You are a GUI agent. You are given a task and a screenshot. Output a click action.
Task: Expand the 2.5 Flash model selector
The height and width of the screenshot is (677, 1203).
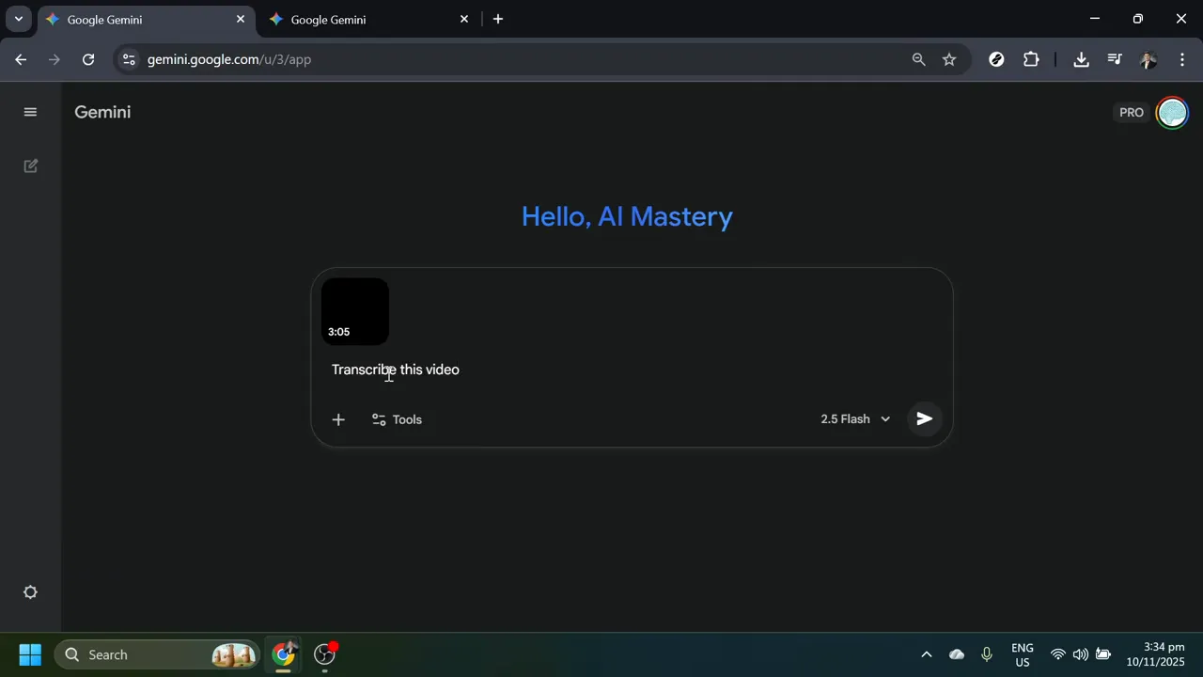[x=855, y=419]
